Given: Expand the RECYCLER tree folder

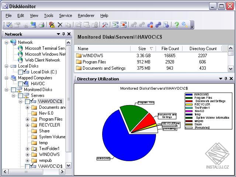Looking at the screenshot, I should (x=27, y=125).
